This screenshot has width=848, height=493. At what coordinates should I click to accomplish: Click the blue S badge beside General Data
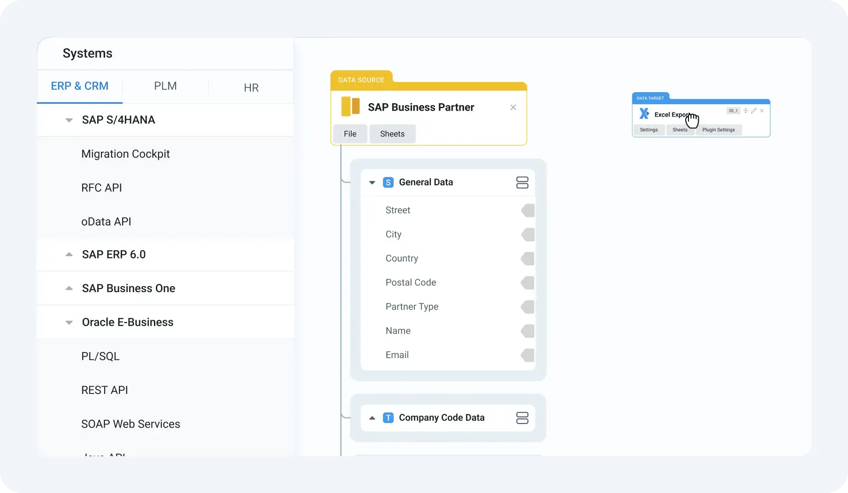pos(388,182)
